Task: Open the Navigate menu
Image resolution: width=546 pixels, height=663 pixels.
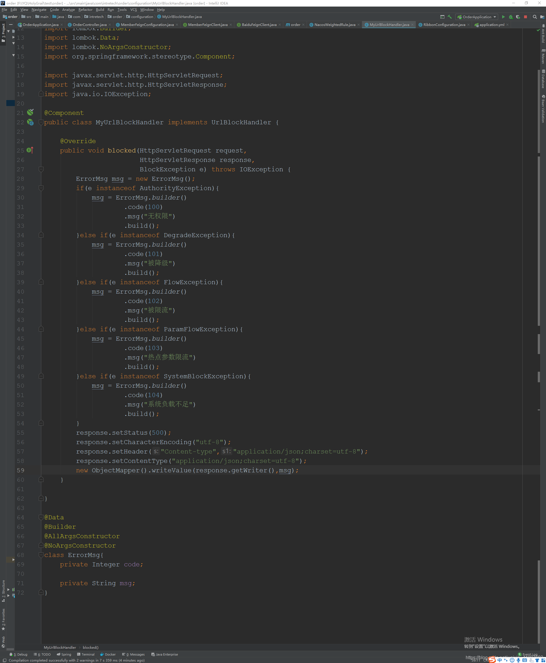Action: (x=39, y=9)
